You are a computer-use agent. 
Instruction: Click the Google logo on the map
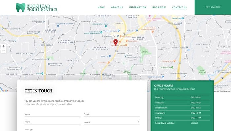[x=4, y=90]
